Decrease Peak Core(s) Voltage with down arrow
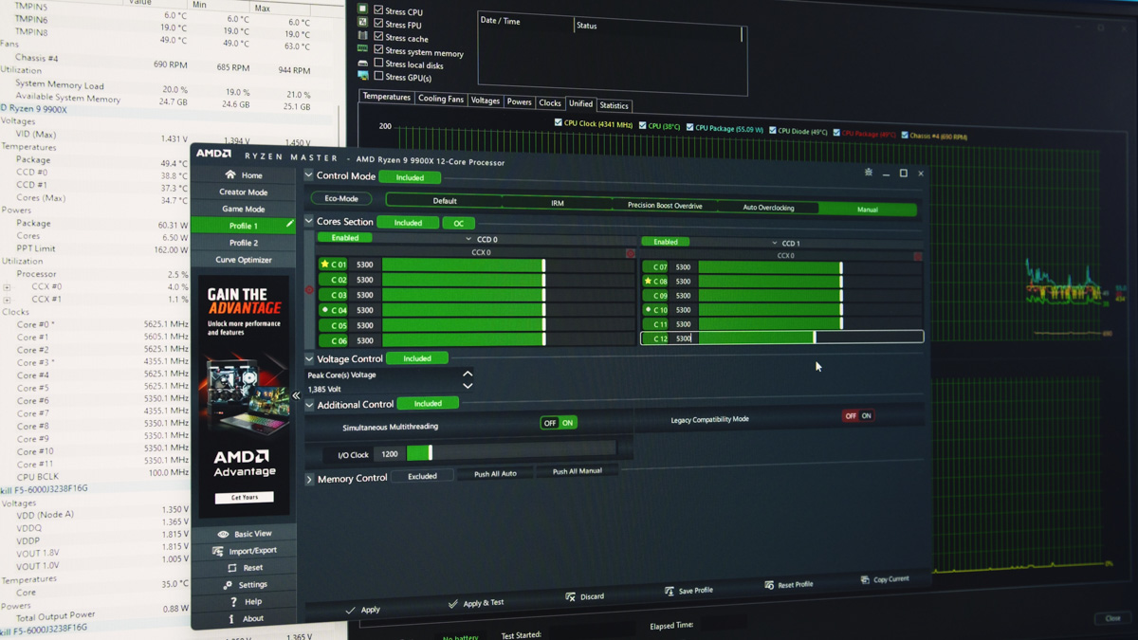This screenshot has width=1138, height=640. [468, 386]
